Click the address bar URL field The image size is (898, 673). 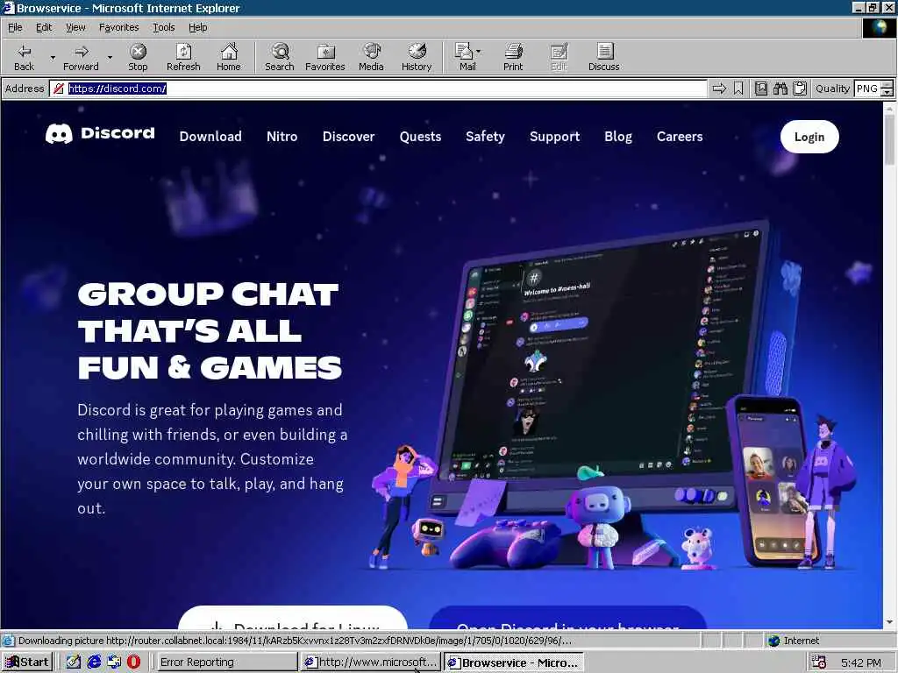point(378,89)
